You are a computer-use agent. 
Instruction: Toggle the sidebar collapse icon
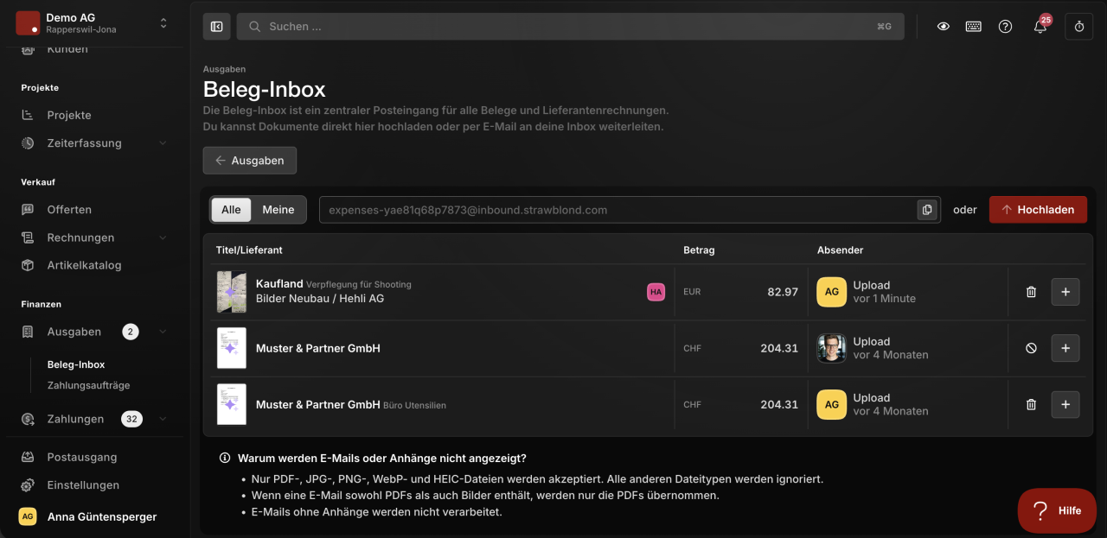(x=216, y=27)
